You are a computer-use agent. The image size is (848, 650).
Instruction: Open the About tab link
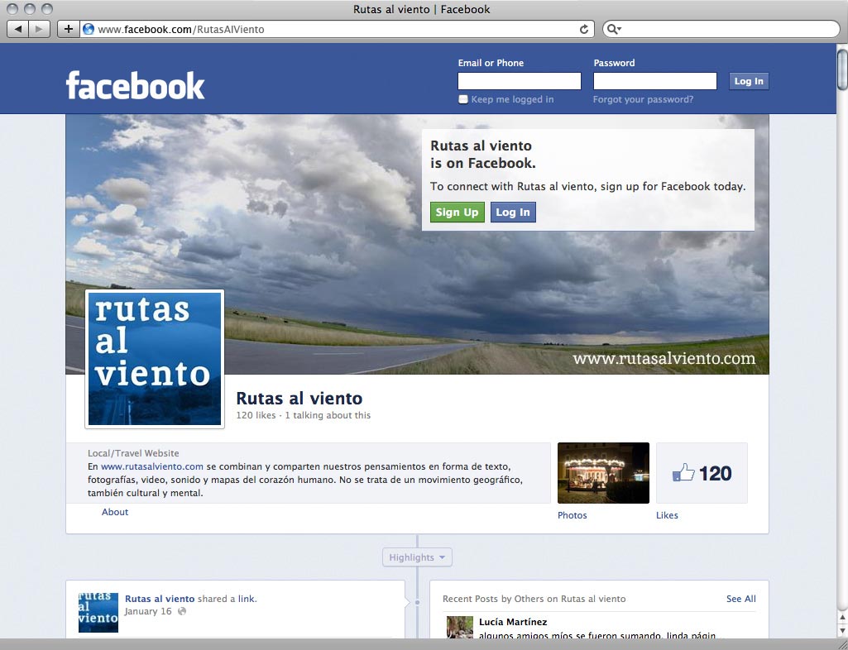pos(115,512)
